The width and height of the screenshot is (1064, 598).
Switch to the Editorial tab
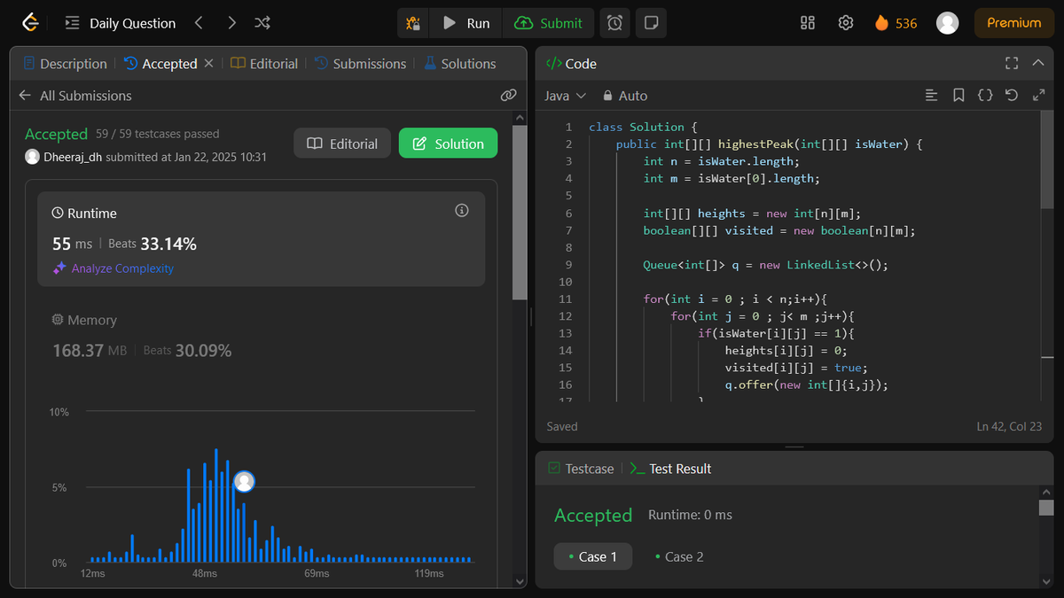[264, 64]
